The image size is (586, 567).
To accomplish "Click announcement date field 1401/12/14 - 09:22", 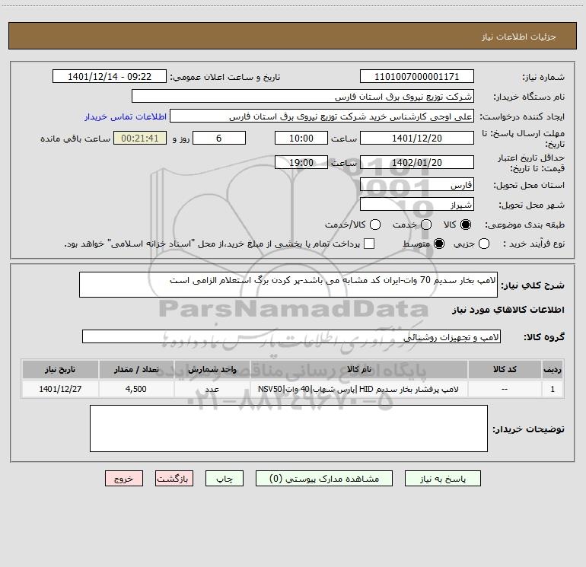I will pos(110,76).
